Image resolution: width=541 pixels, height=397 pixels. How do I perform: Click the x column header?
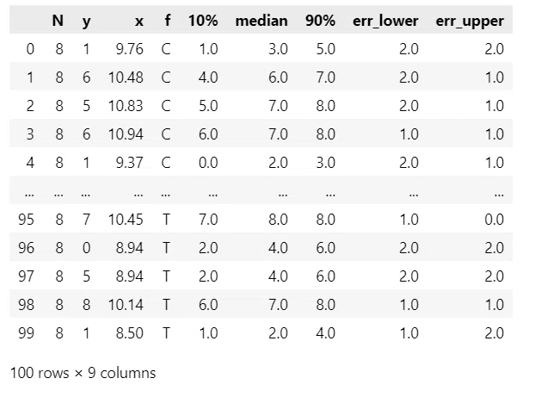click(139, 22)
